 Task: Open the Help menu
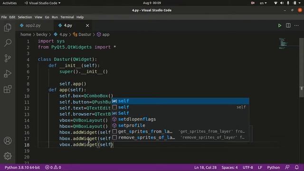point(80,17)
